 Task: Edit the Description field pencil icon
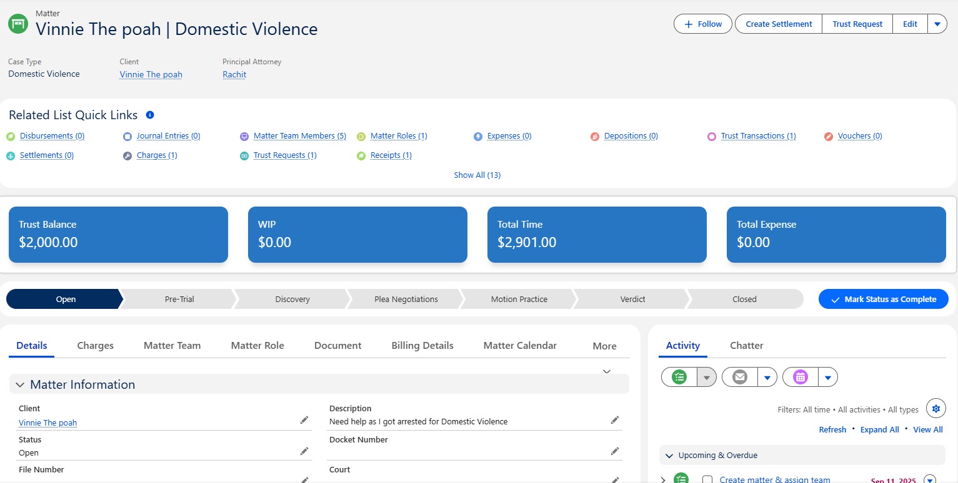(x=615, y=420)
